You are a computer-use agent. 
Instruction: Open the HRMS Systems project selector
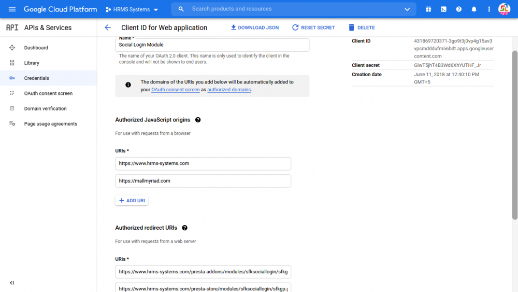click(132, 9)
